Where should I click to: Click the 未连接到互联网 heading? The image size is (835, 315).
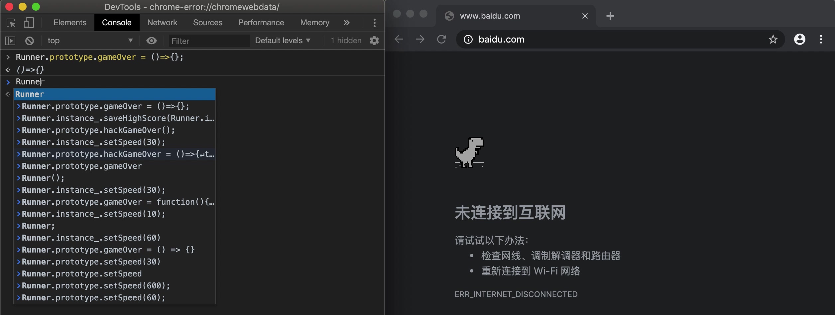coord(510,213)
